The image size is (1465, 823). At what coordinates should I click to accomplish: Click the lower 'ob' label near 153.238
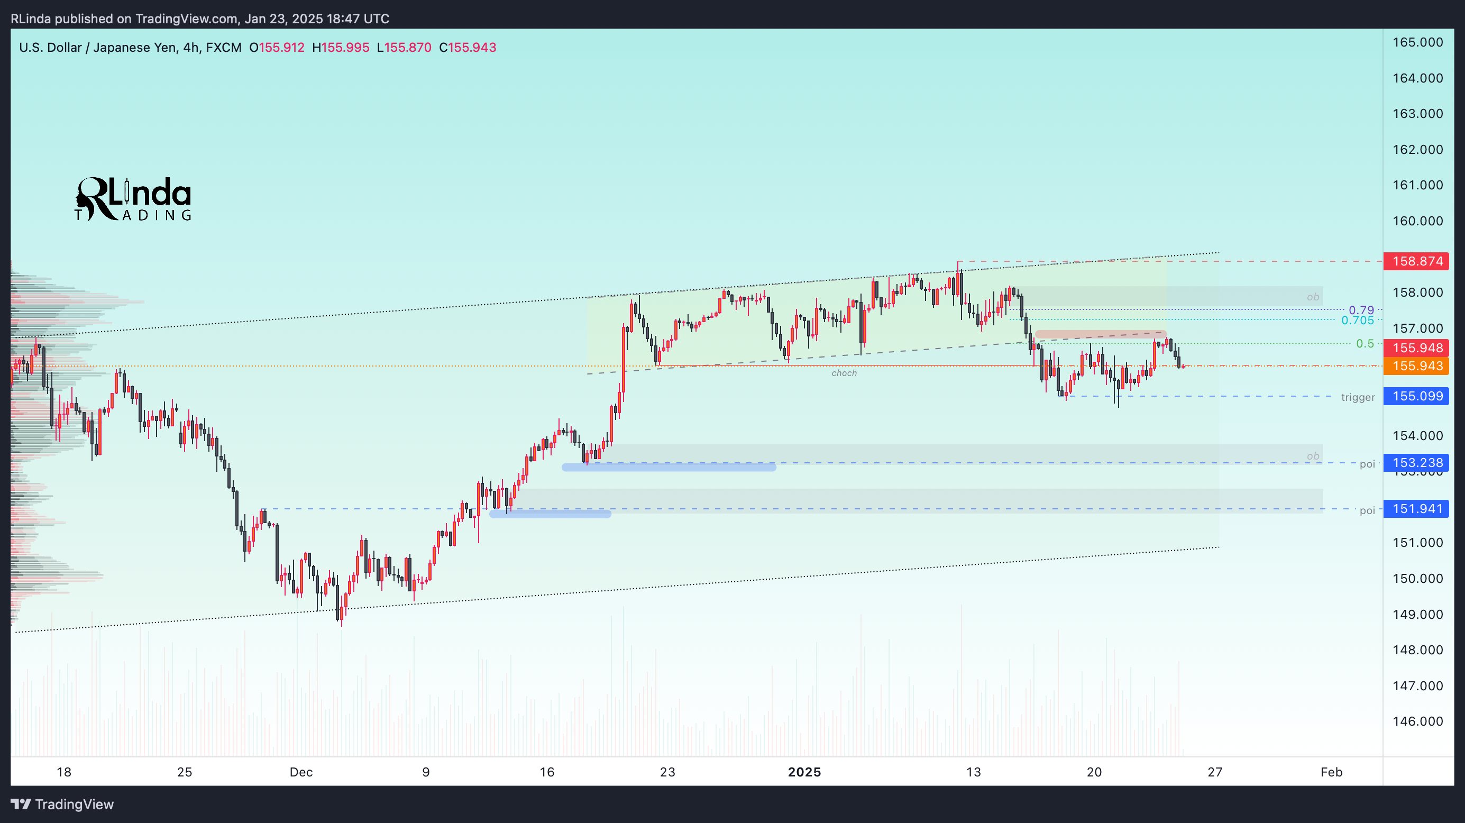coord(1313,456)
